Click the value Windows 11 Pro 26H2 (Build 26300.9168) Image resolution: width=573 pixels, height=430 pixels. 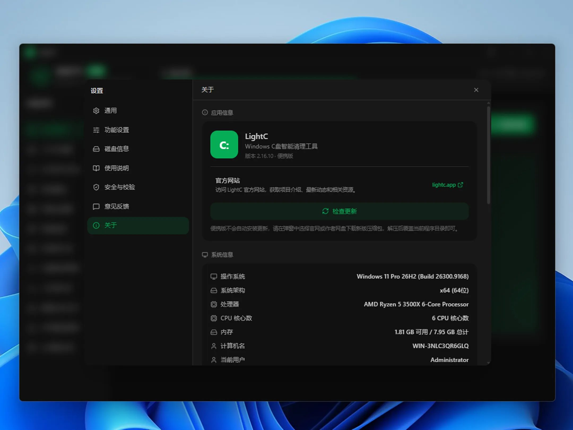pos(413,276)
